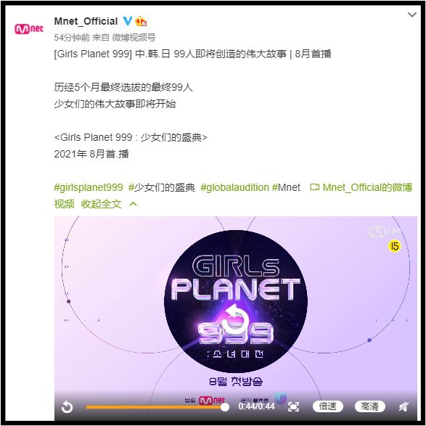Click the video progress slider handle

[x=225, y=407]
